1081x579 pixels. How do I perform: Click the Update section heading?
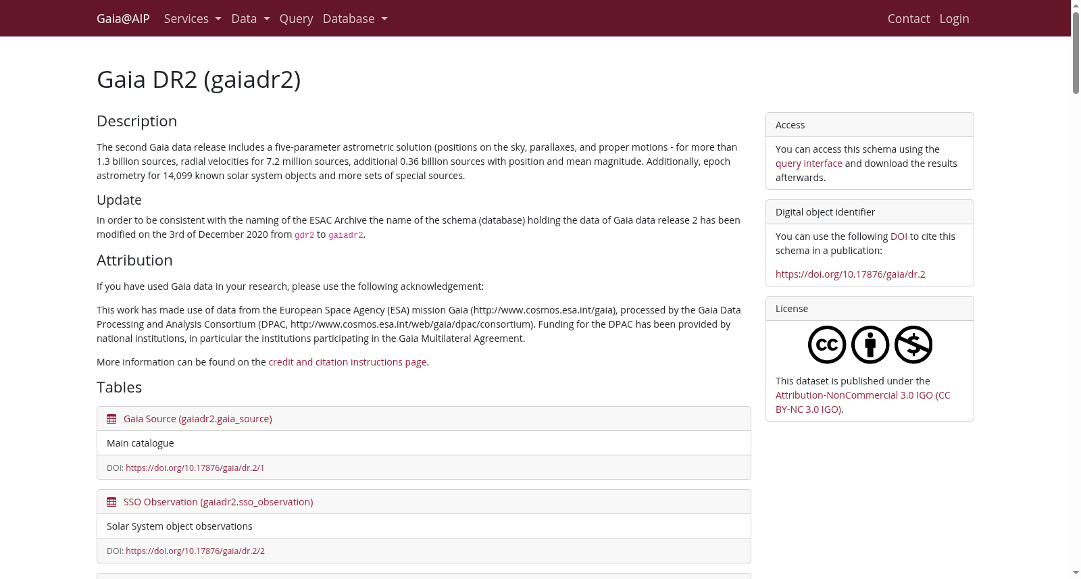[119, 200]
